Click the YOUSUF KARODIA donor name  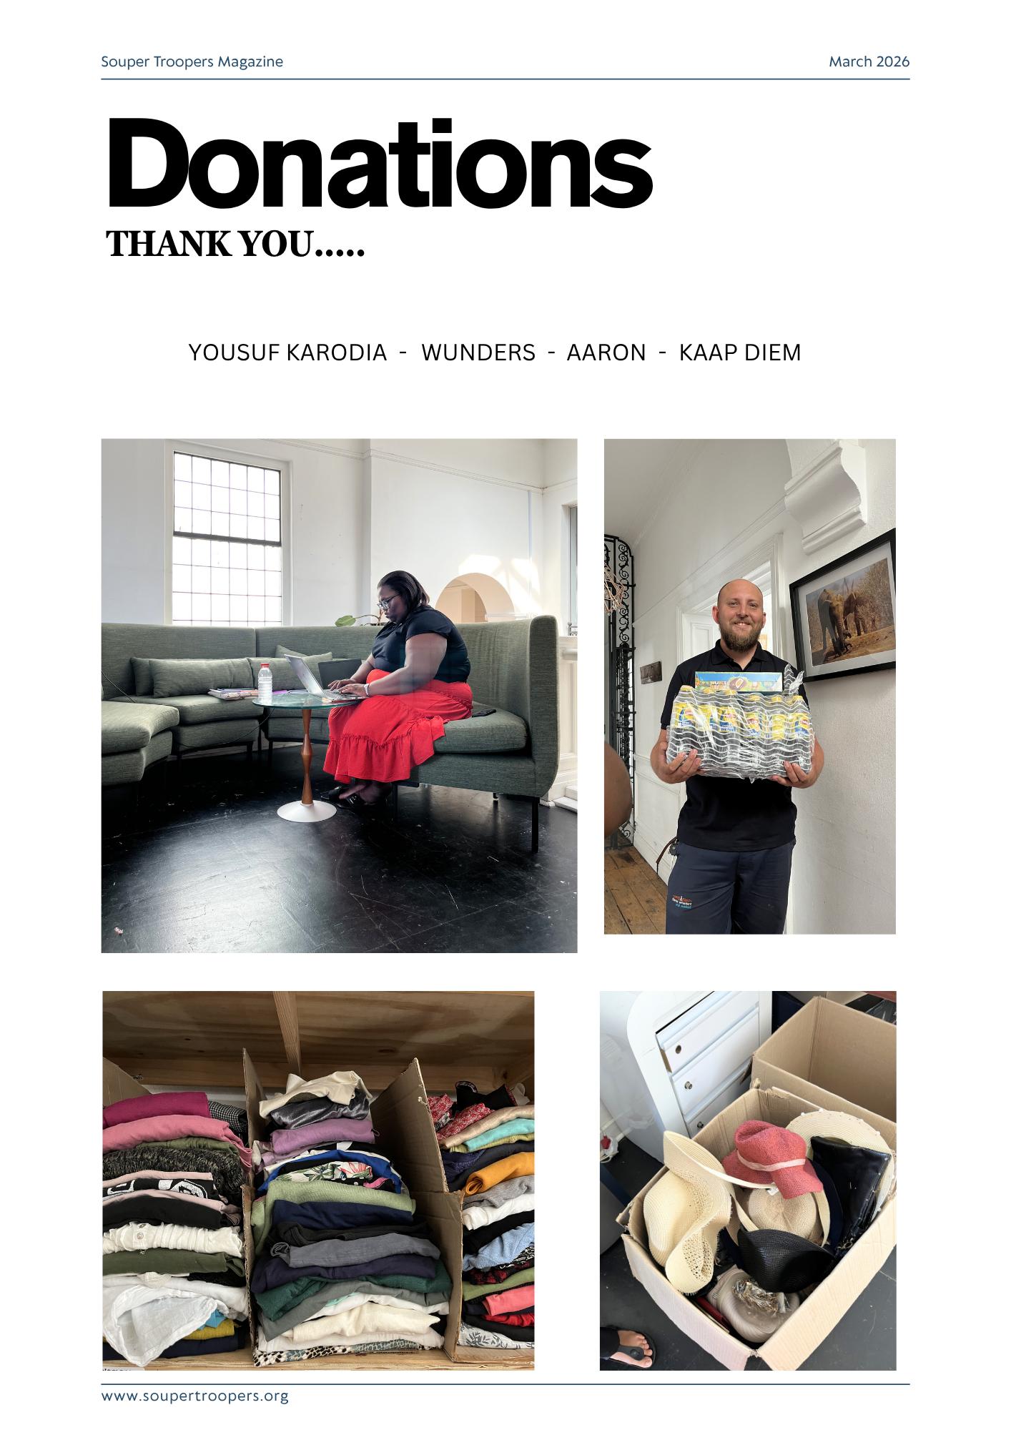(287, 352)
